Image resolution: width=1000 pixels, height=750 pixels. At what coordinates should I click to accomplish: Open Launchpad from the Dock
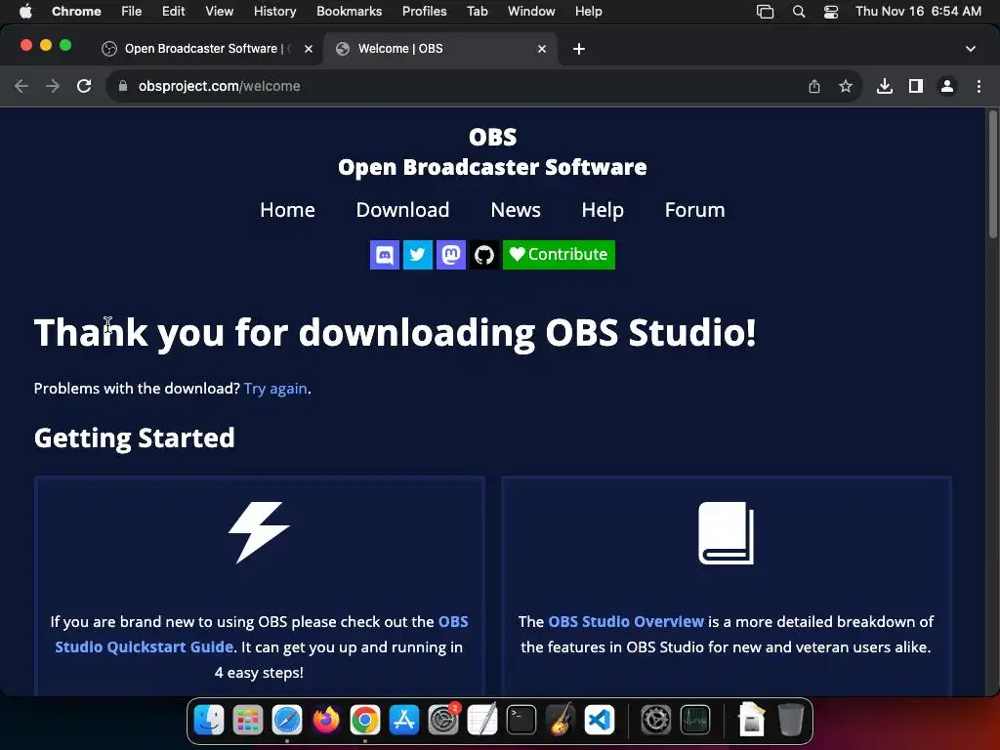[x=247, y=721]
